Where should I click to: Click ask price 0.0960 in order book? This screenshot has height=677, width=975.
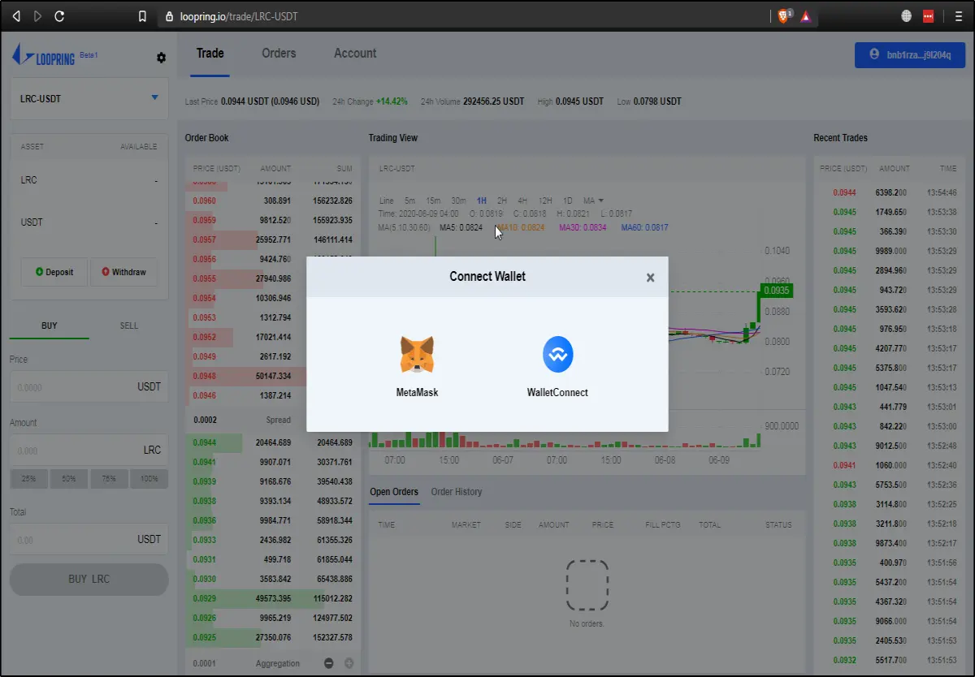204,201
